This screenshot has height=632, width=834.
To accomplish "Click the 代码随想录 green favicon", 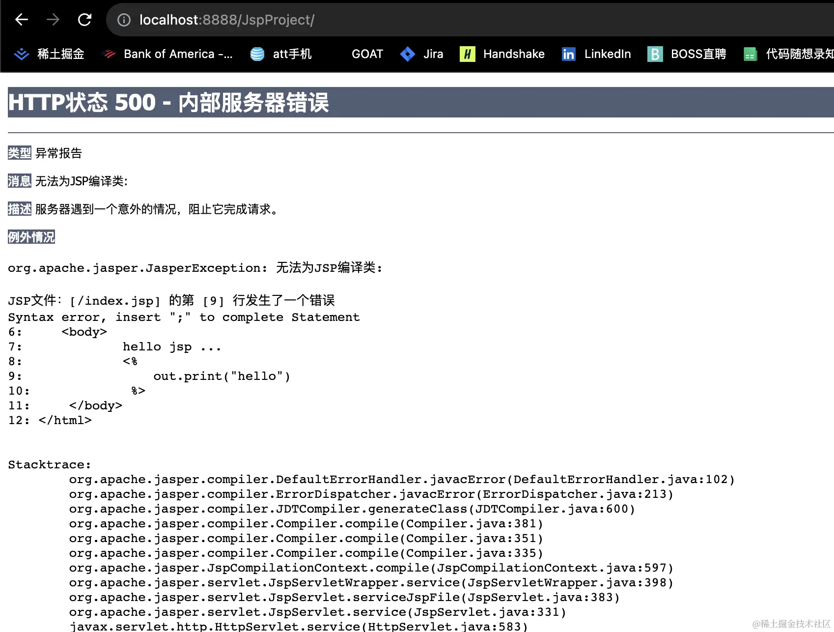I will pos(750,54).
